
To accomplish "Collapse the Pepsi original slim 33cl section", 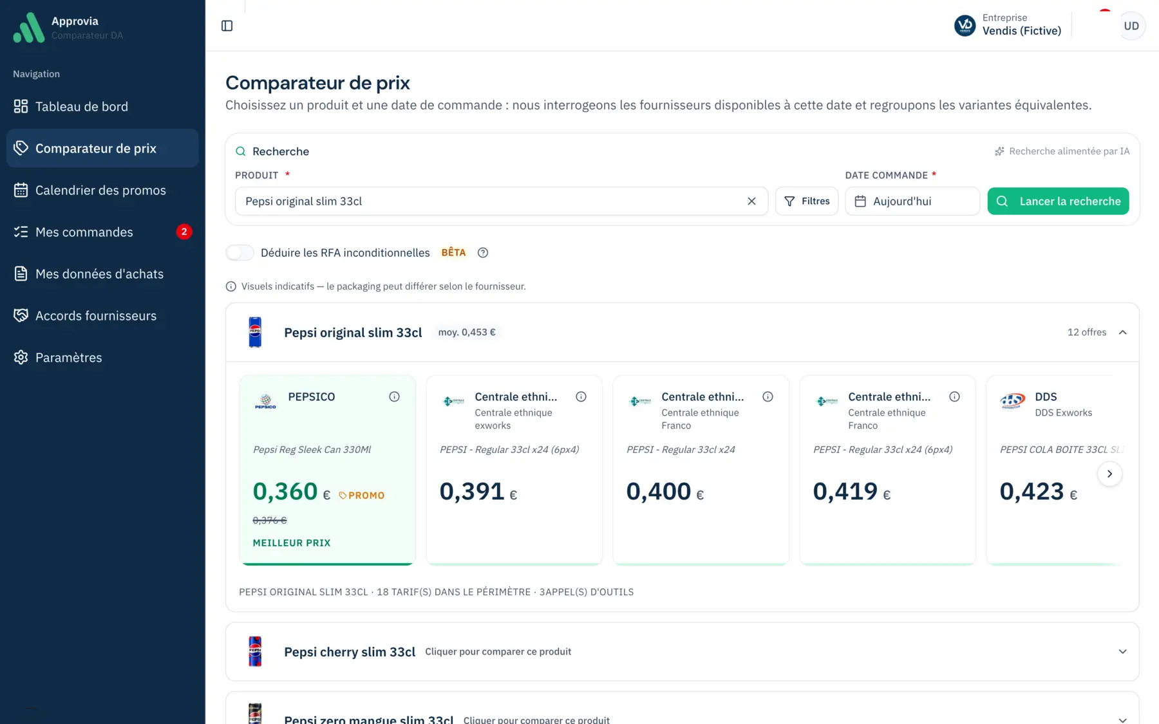I will (1122, 332).
